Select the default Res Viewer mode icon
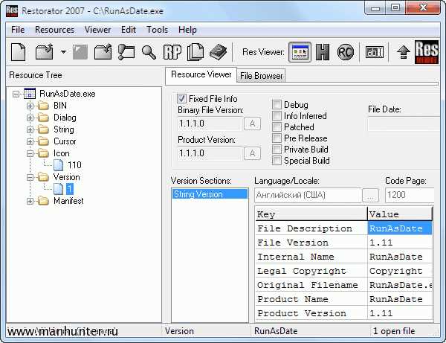Screen dimensions: 446x343 tap(300, 52)
